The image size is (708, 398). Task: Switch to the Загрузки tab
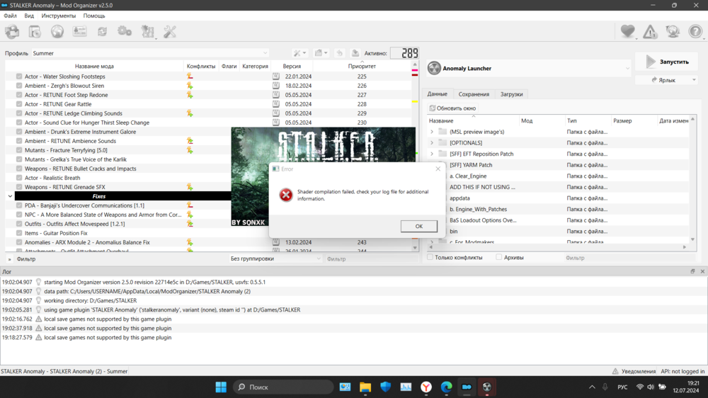click(511, 94)
